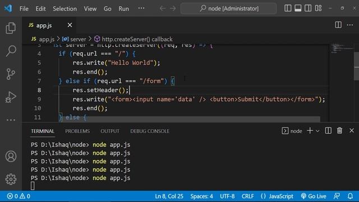
Task: Click the editor vertical scrollbar
Action: pyautogui.click(x=356, y=66)
